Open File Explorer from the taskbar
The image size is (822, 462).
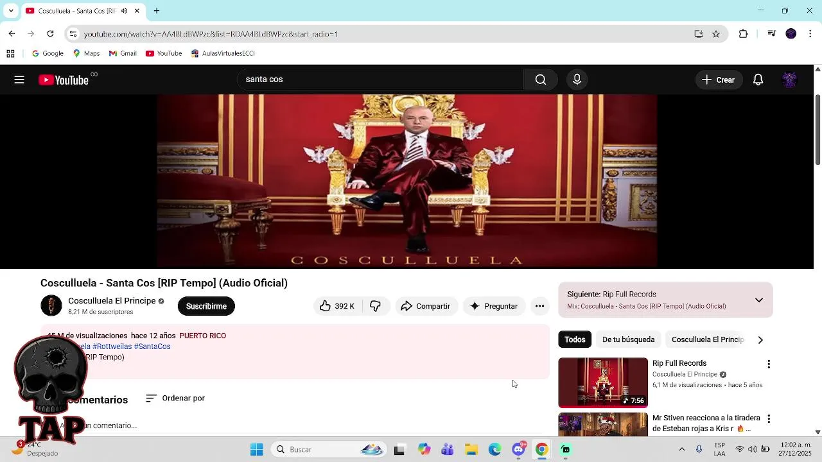(471, 450)
